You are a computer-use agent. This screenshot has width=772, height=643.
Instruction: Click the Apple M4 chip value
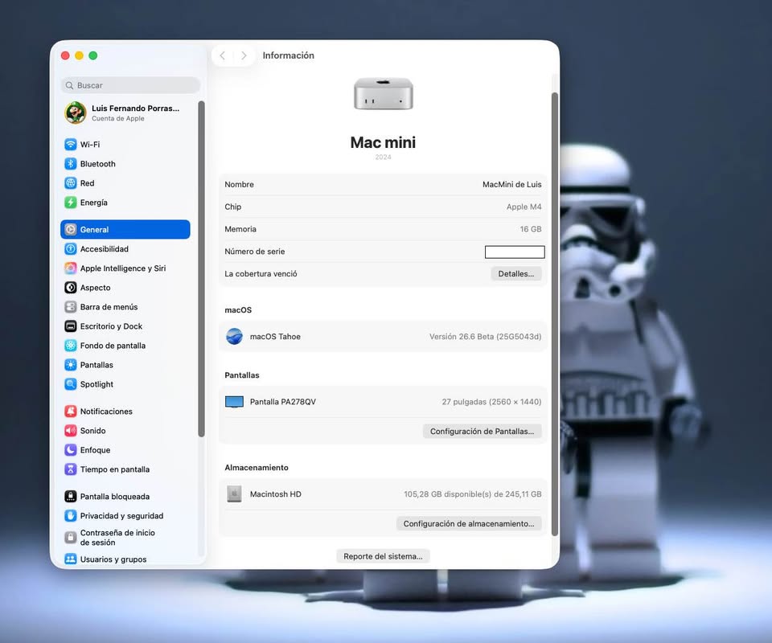tap(524, 207)
